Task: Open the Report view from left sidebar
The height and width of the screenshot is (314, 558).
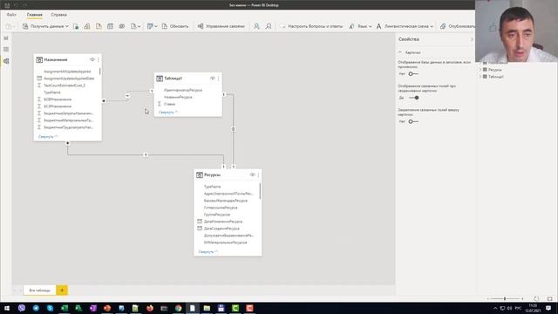Action: [6, 38]
